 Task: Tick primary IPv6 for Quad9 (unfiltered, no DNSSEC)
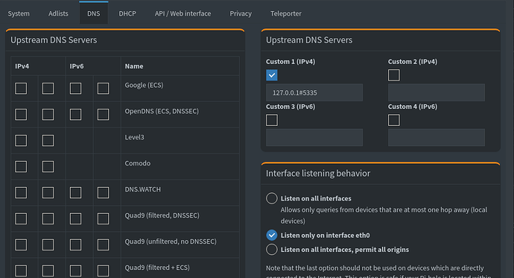point(75,245)
